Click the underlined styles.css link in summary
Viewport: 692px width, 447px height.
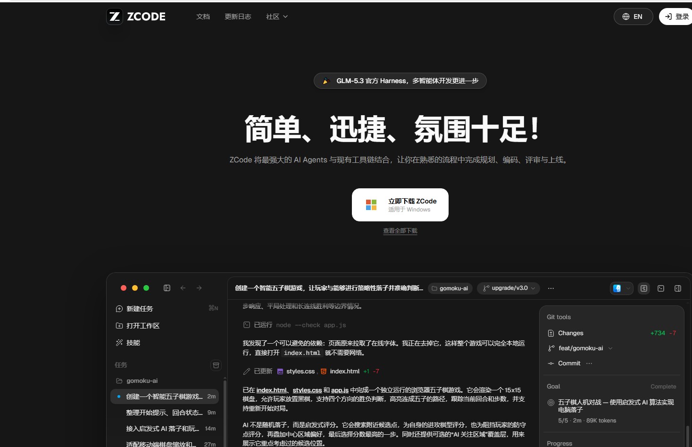[307, 390]
